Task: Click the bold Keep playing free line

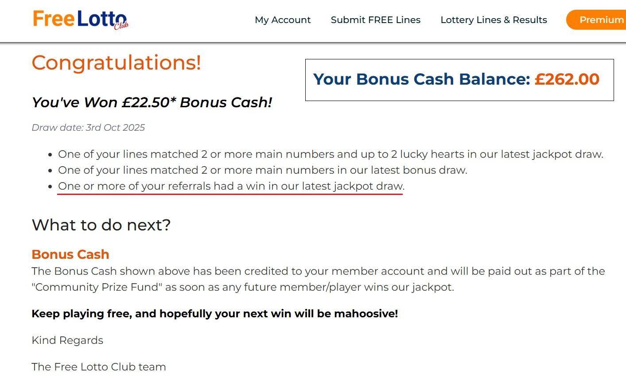Action: pyautogui.click(x=214, y=314)
